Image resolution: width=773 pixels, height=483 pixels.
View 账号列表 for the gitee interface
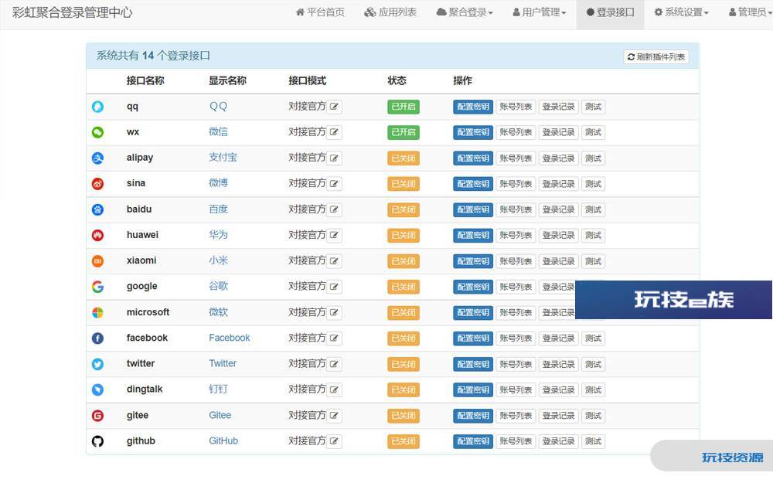pos(516,416)
